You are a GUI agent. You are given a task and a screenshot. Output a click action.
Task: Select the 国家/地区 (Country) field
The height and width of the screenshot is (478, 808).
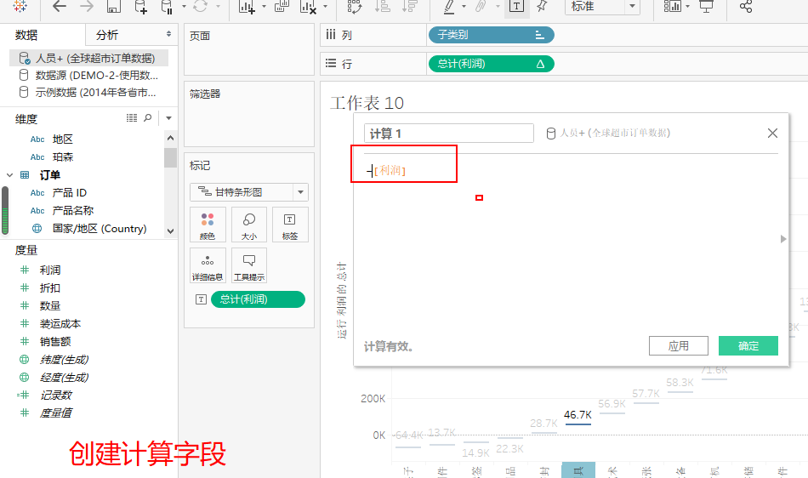99,228
